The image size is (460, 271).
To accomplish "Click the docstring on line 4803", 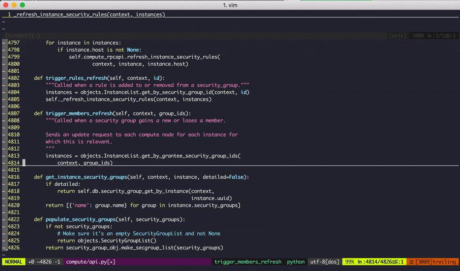I will [147, 85].
